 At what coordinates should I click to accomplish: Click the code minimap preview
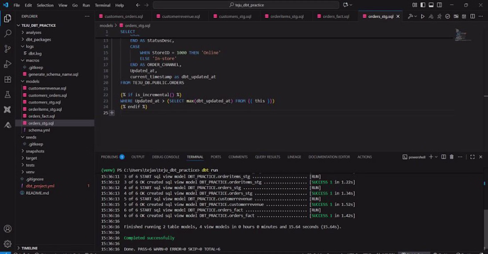tap(462, 35)
